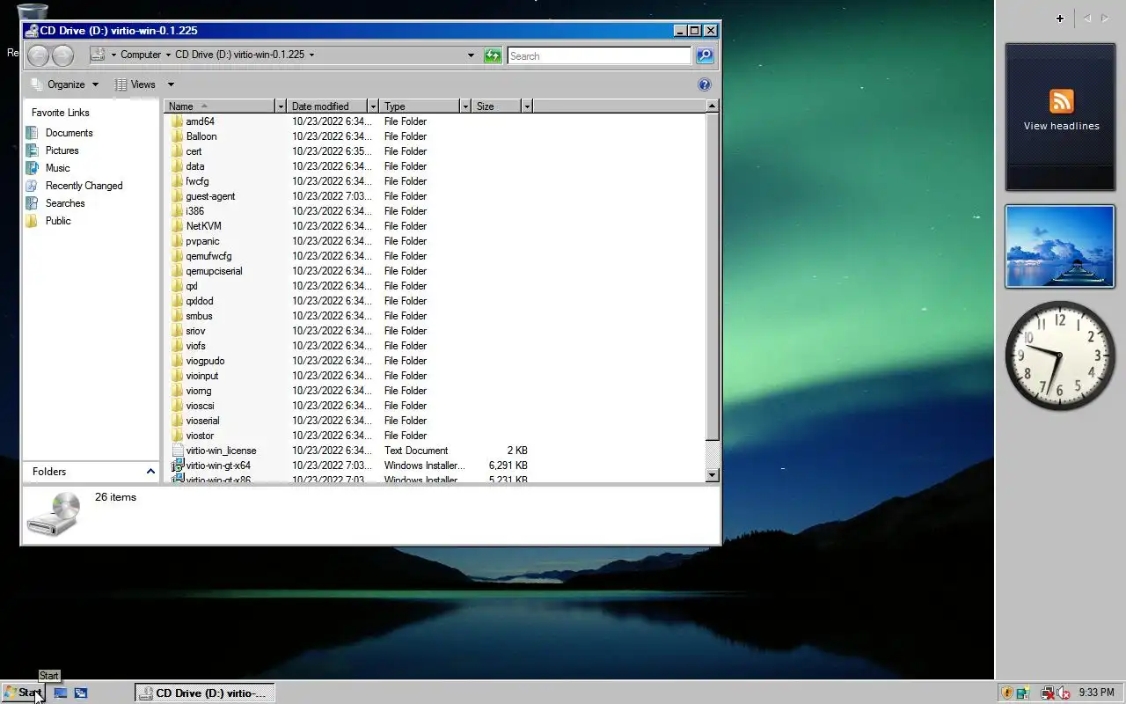Image resolution: width=1126 pixels, height=704 pixels.
Task: Click the 9:33 PM taskbar clock
Action: [1096, 693]
